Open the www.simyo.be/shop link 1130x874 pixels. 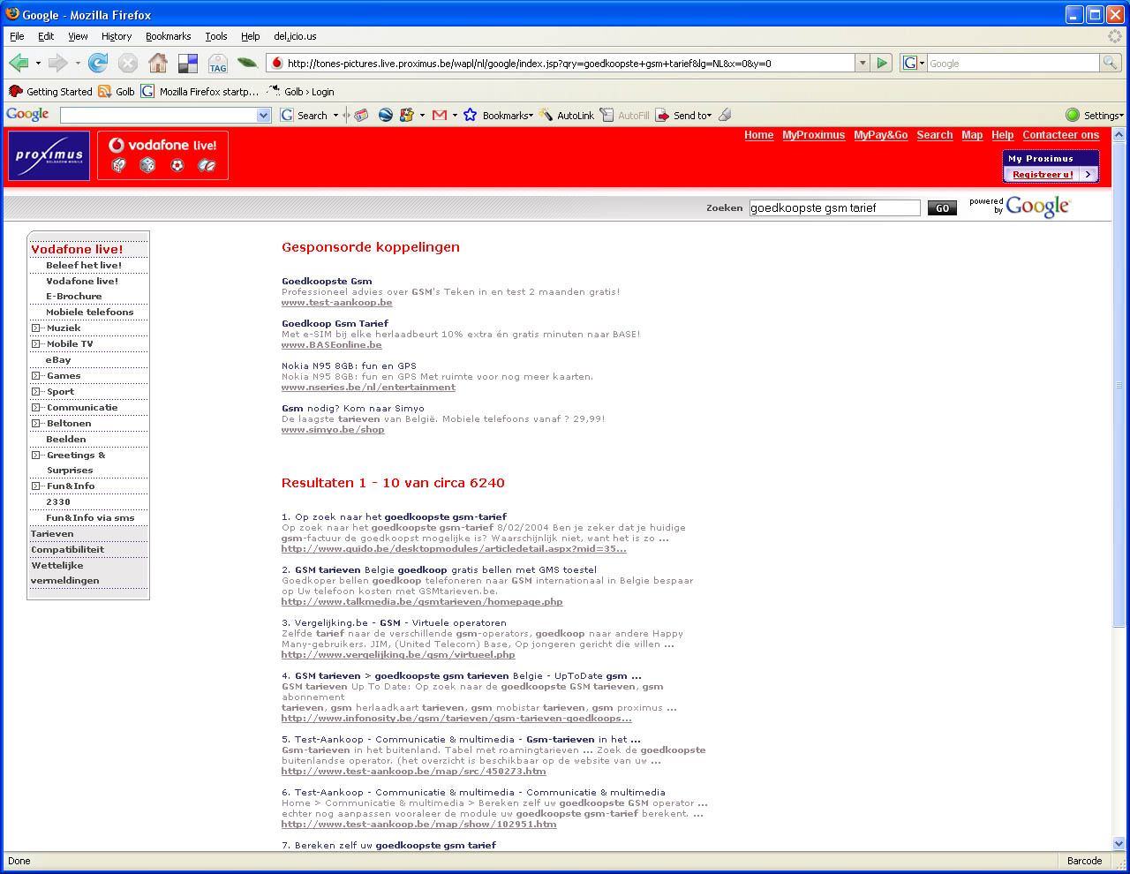333,429
